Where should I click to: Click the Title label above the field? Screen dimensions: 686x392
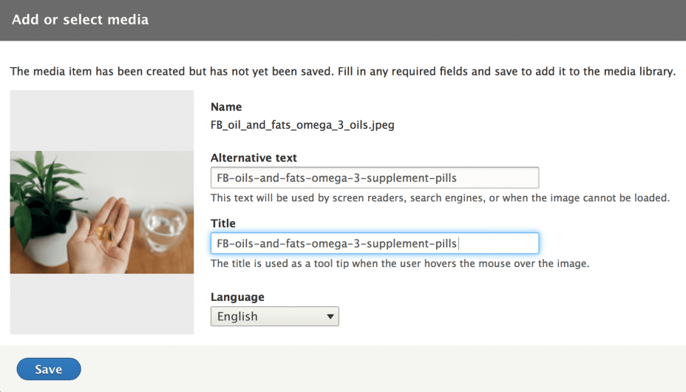(223, 223)
